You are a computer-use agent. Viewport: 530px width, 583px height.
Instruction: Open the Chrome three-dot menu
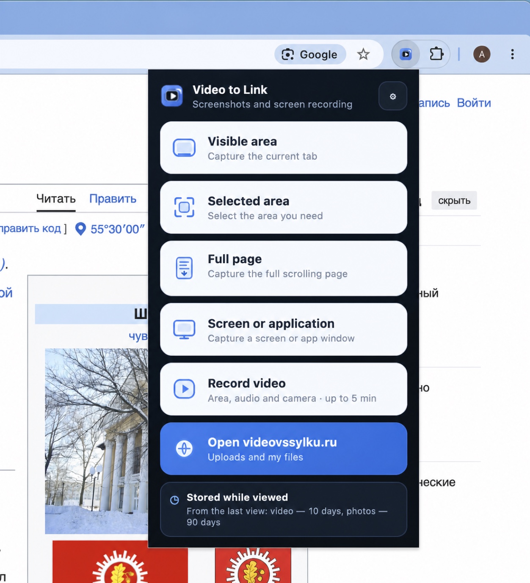pyautogui.click(x=512, y=54)
